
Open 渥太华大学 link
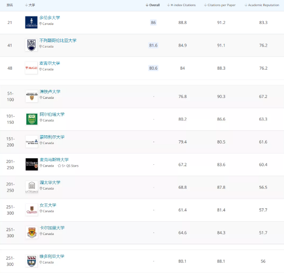[x=50, y=183]
